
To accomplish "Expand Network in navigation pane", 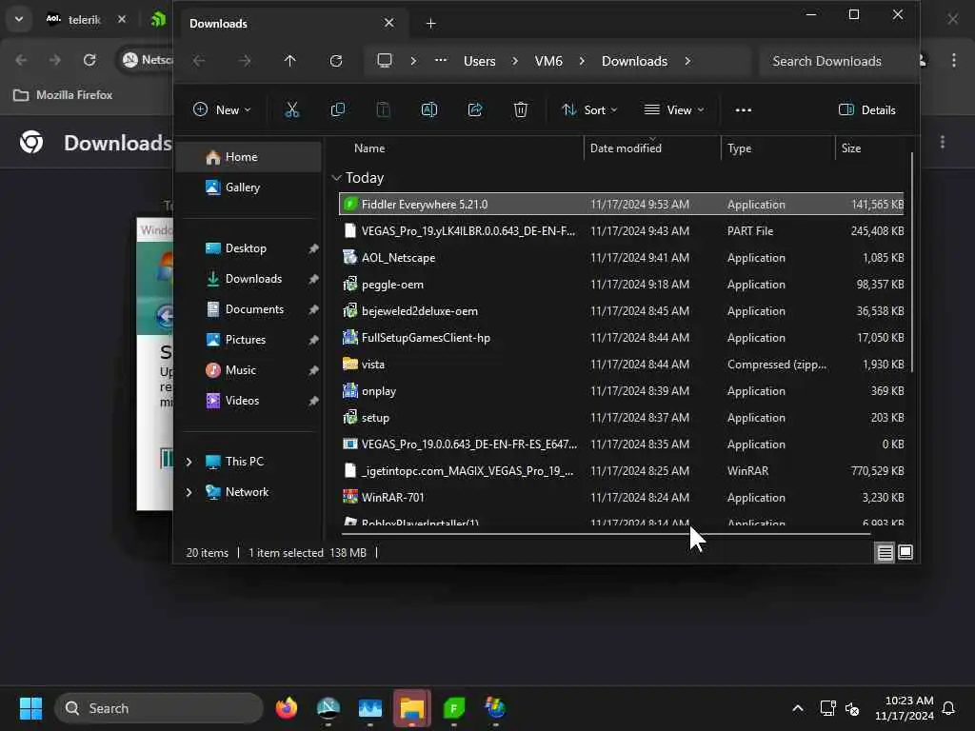I will [x=189, y=492].
